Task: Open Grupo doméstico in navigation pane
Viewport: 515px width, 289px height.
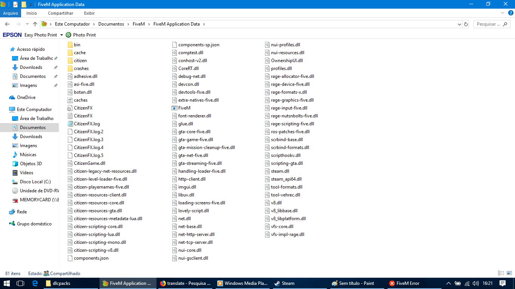Action: [30, 224]
